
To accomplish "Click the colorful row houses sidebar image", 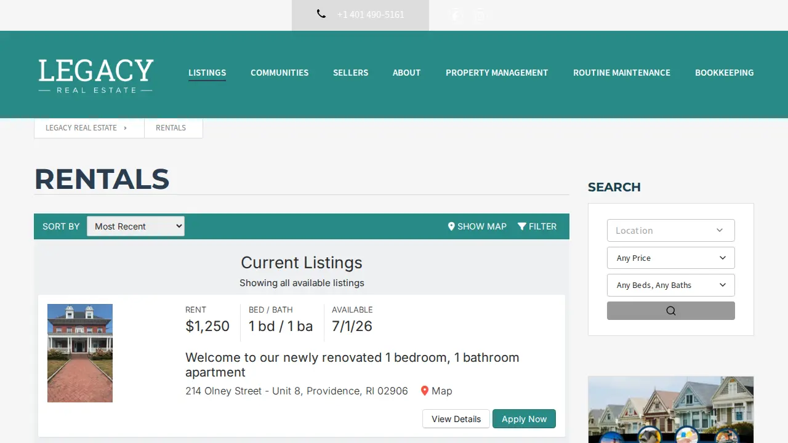I will pos(671,410).
